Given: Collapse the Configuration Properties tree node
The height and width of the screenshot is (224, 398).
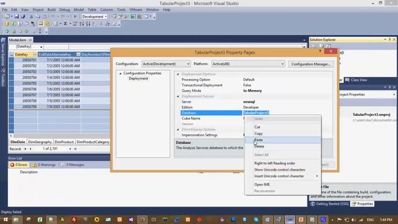Looking at the screenshot, I should click(x=120, y=73).
